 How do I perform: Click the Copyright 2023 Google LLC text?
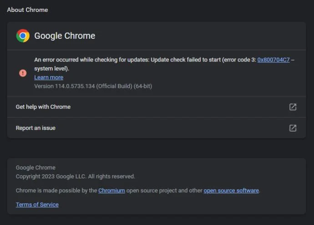point(75,177)
